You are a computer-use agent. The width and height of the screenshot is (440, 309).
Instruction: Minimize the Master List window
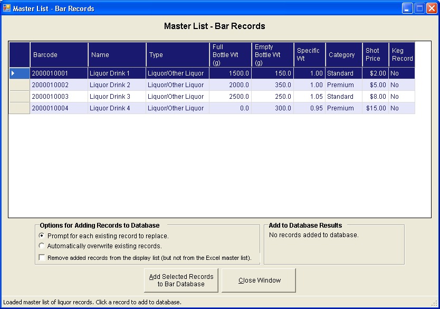(407, 8)
